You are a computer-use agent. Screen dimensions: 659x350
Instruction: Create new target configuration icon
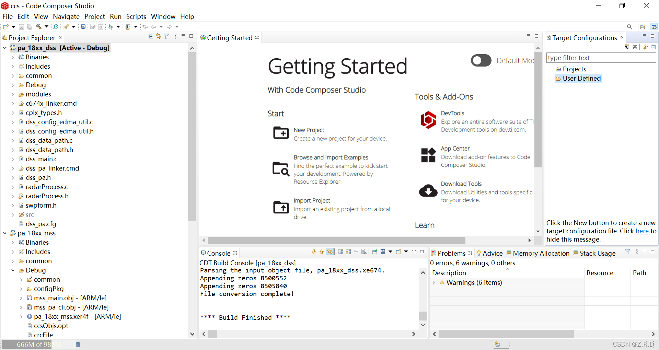coord(627,47)
